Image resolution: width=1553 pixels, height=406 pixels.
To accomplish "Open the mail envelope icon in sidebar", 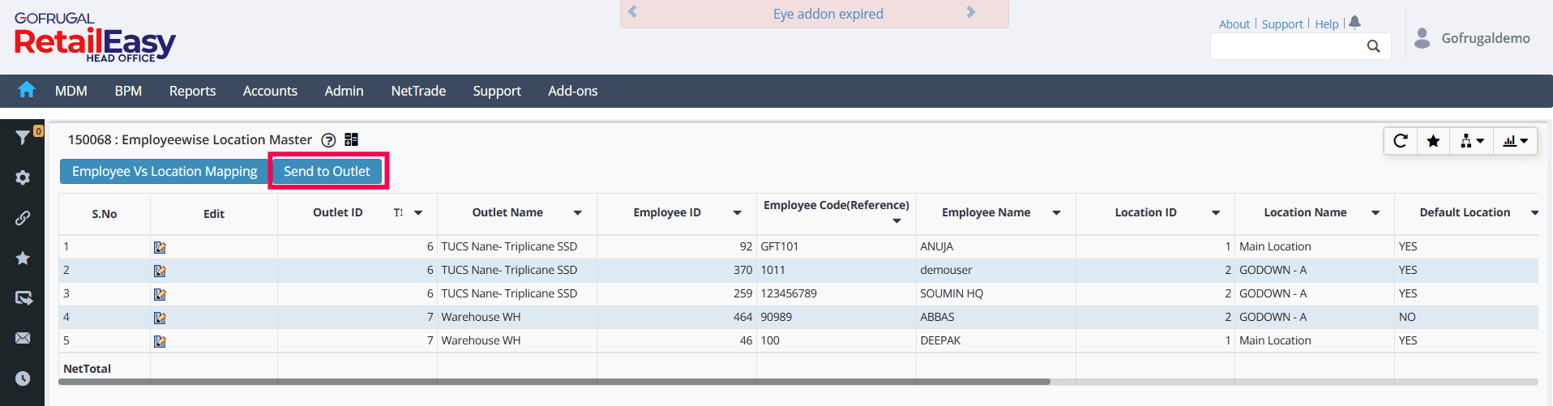I will pos(23,338).
